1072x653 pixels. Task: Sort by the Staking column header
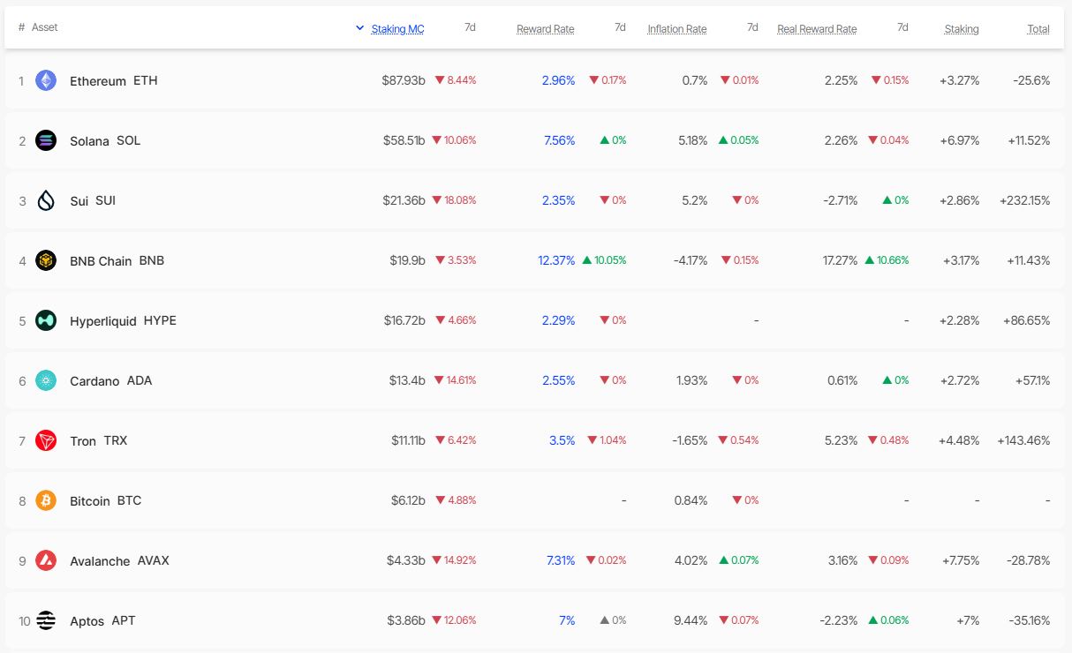click(x=962, y=29)
